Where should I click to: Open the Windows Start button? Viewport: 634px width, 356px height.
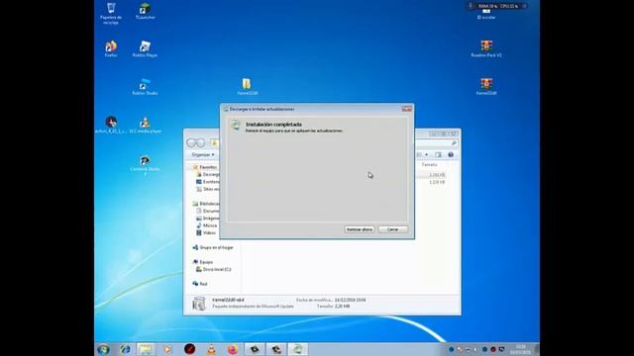coord(103,349)
